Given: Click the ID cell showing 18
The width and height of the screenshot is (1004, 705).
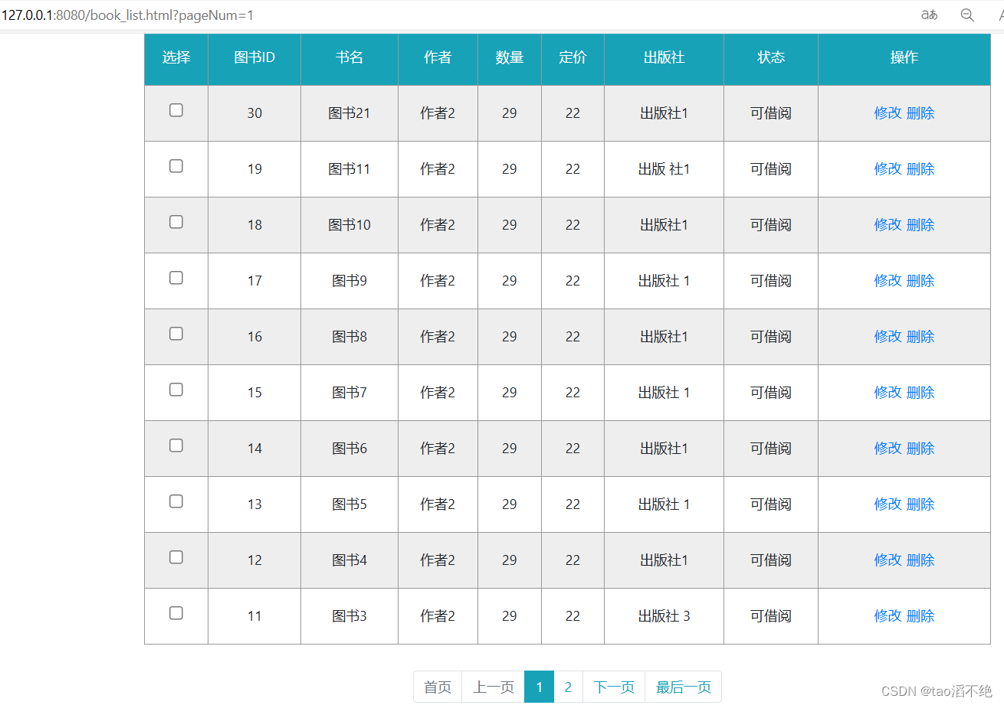Looking at the screenshot, I should [x=254, y=225].
